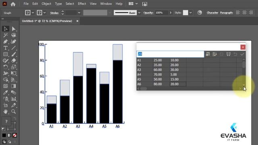Select the Gradient tool
258x145 pixels.
coord(13,86)
